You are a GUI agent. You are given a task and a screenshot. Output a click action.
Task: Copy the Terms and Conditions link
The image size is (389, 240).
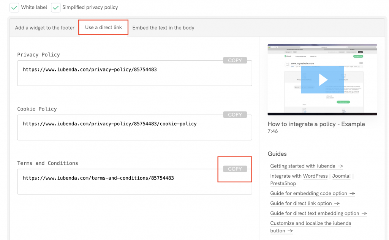[x=235, y=169]
